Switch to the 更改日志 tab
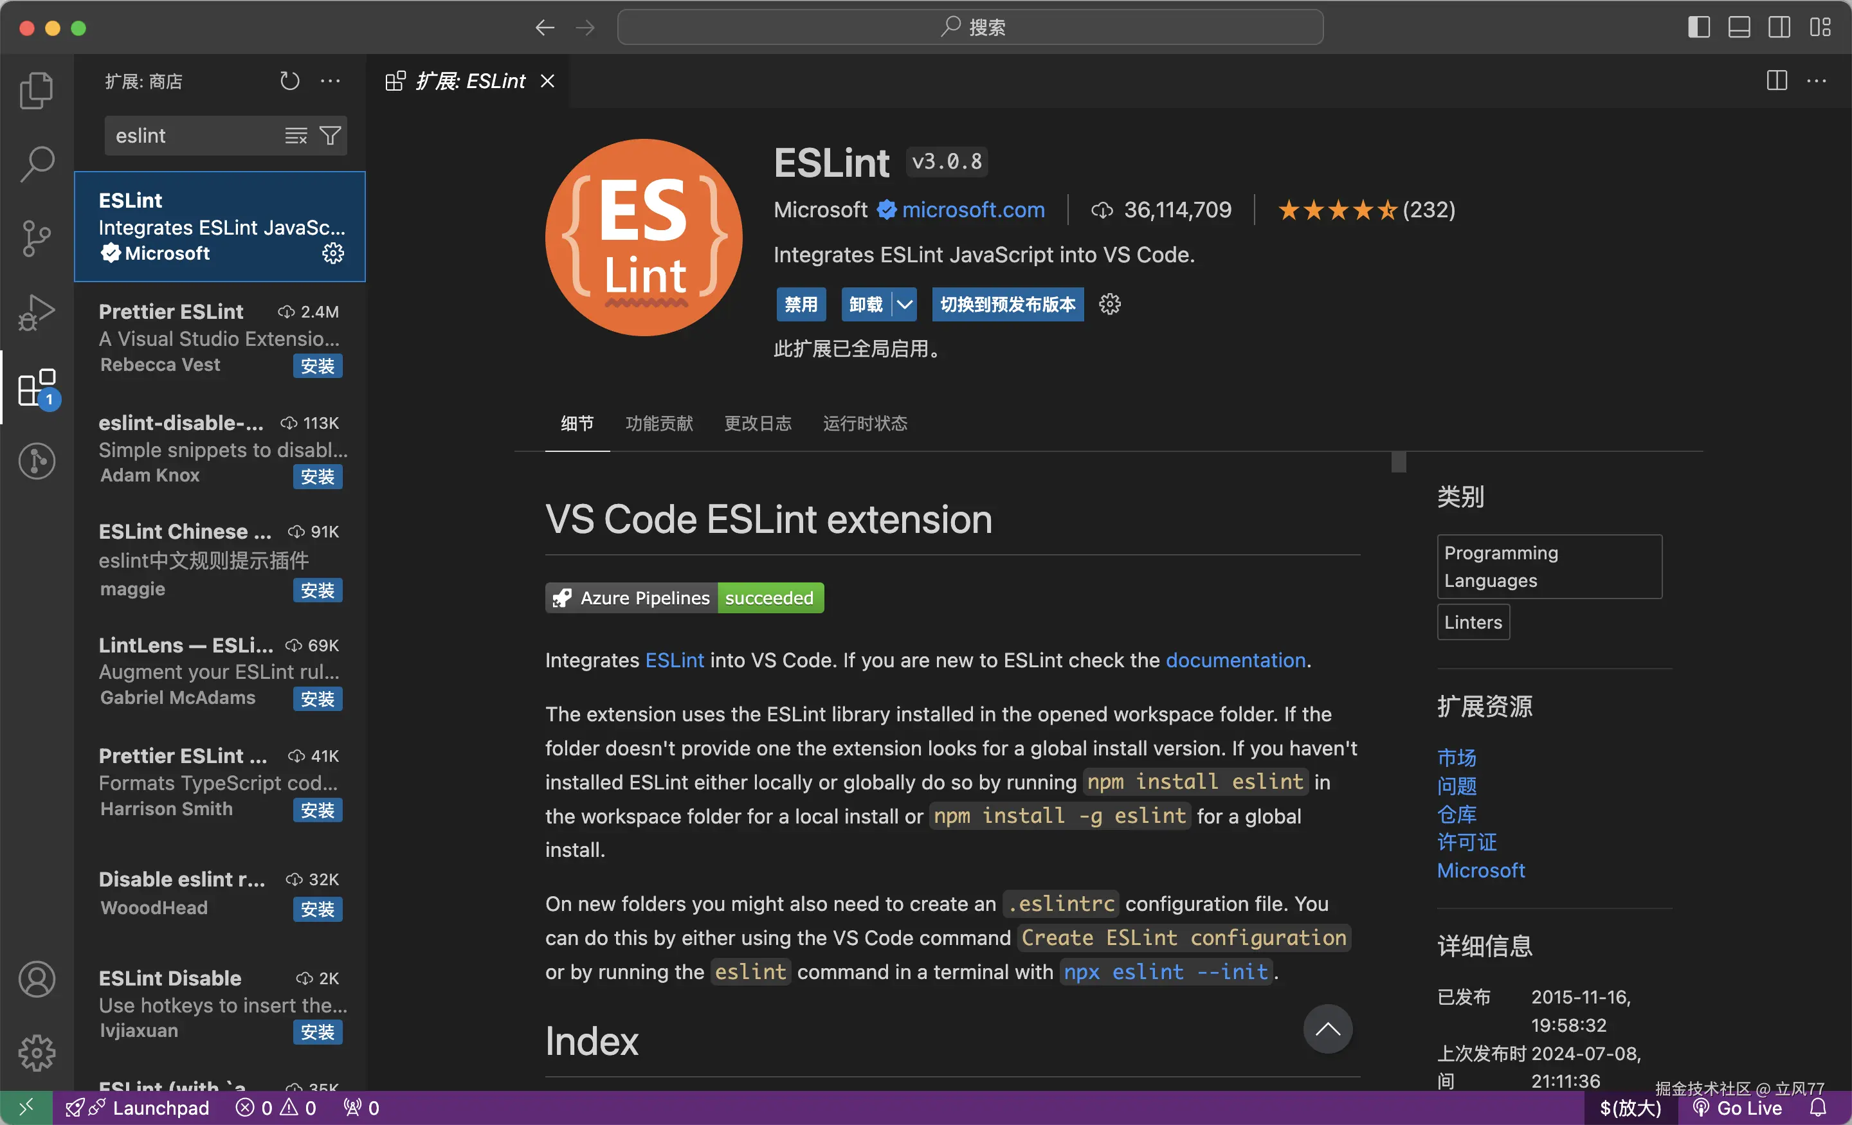The height and width of the screenshot is (1125, 1852). [x=758, y=423]
